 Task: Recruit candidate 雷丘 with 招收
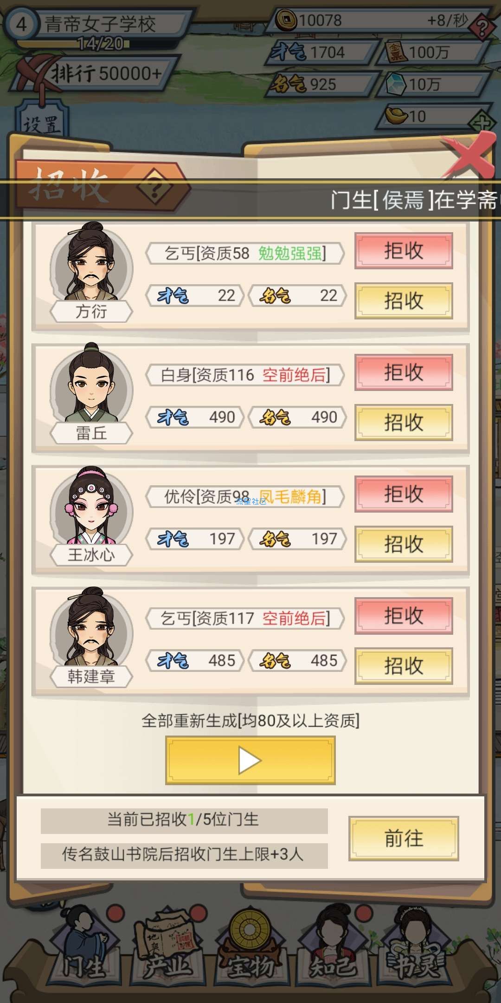[404, 423]
